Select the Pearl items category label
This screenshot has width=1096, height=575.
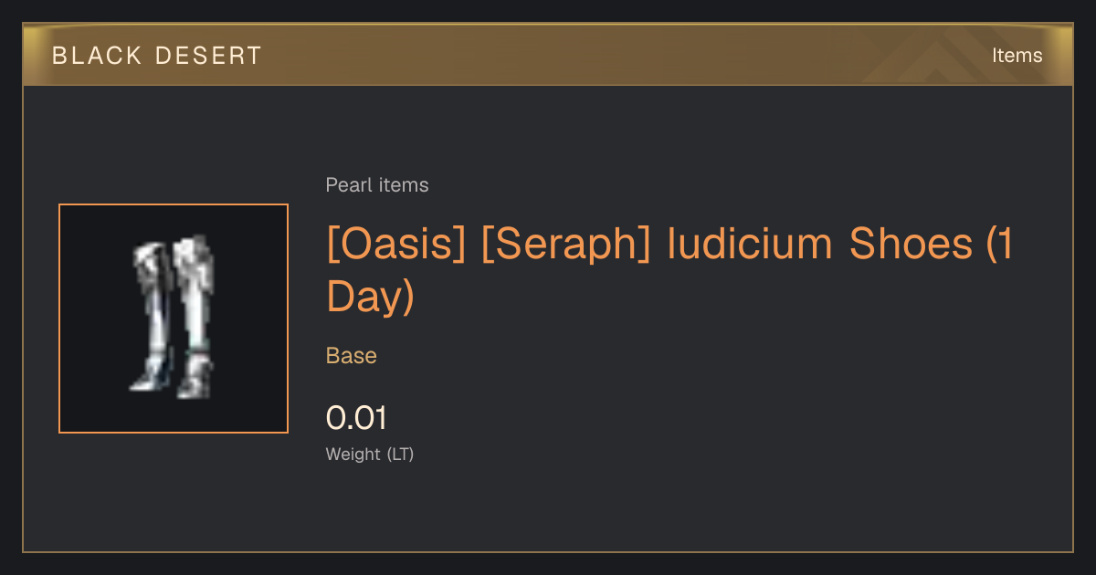pos(377,185)
